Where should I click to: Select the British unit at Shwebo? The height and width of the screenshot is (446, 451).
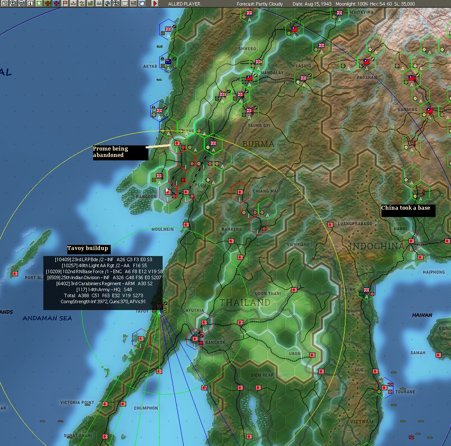tap(258, 62)
